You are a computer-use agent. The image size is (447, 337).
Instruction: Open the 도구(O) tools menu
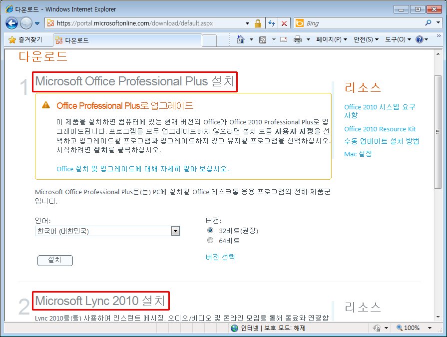click(x=398, y=39)
